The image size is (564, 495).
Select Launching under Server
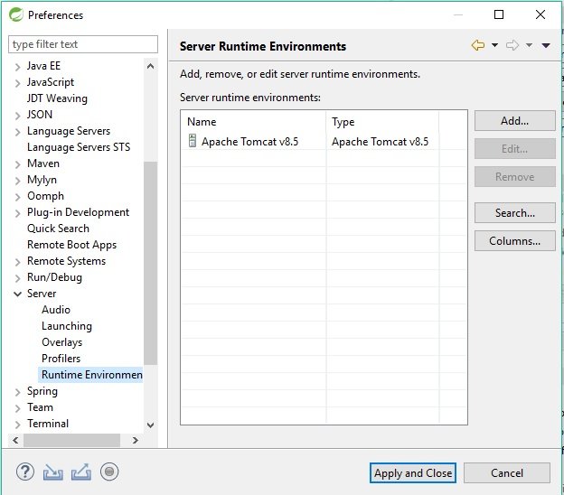pos(67,326)
